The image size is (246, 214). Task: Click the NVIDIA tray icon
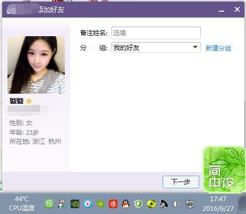pyautogui.click(x=75, y=204)
